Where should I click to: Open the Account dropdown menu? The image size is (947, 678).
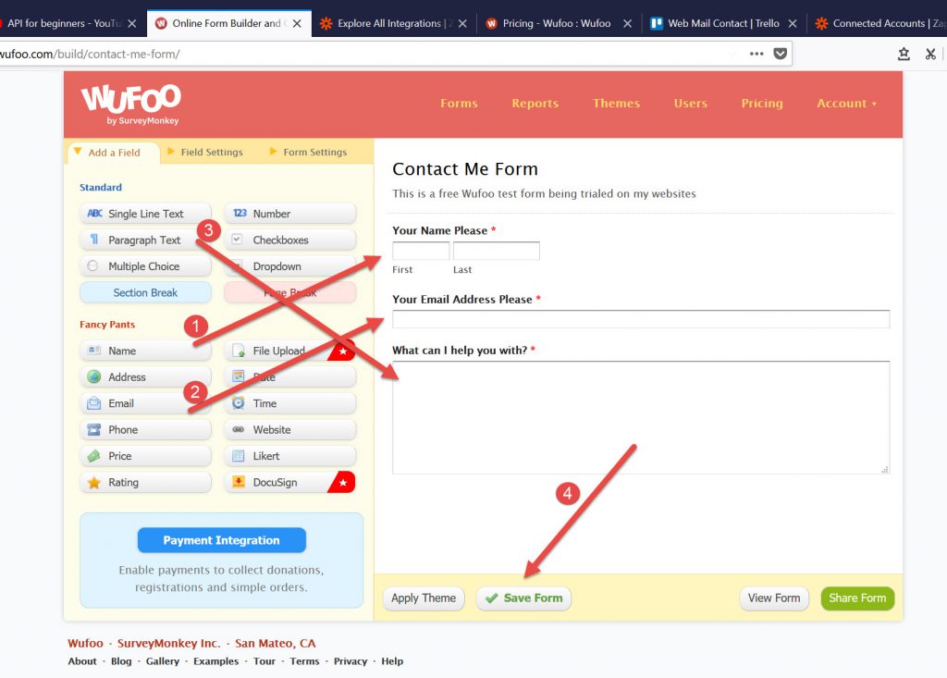pyautogui.click(x=846, y=104)
